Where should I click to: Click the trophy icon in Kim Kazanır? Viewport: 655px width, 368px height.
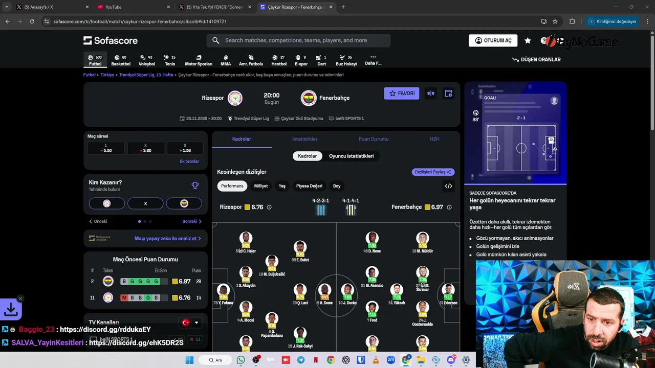(x=195, y=186)
